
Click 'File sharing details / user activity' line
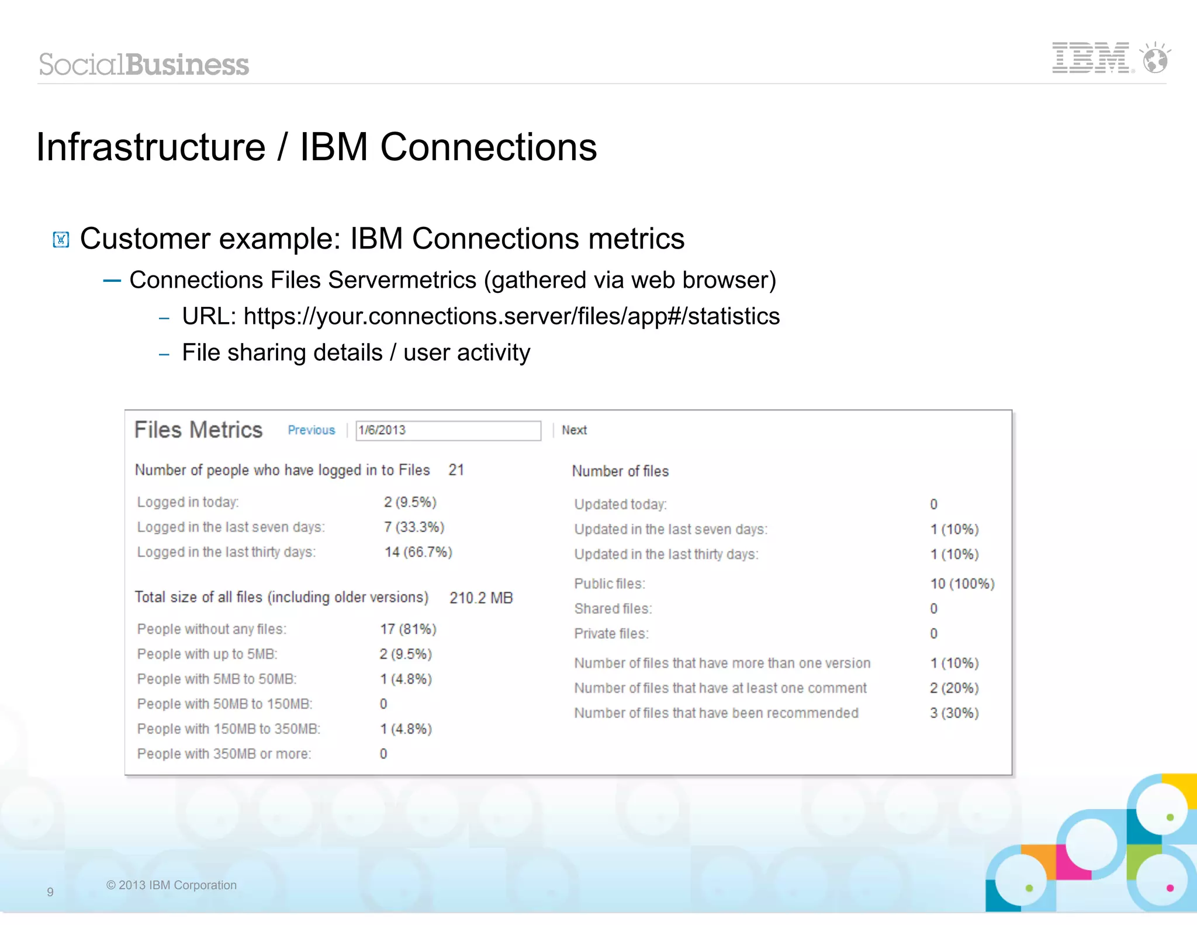pyautogui.click(x=356, y=353)
